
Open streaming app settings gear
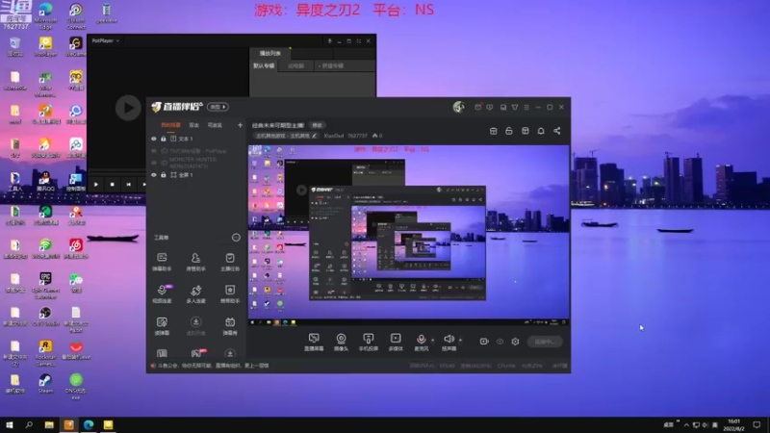tap(515, 342)
